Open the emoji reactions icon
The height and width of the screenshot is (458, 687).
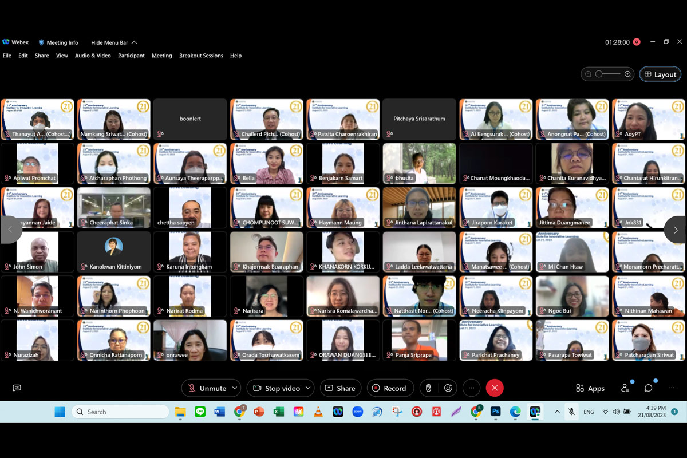click(448, 388)
